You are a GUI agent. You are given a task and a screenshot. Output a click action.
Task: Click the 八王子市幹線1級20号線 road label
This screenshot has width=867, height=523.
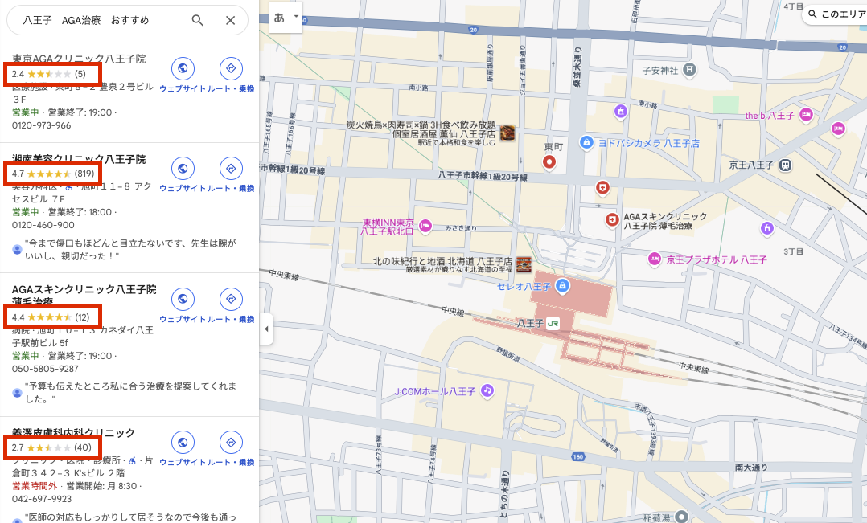coord(483,176)
